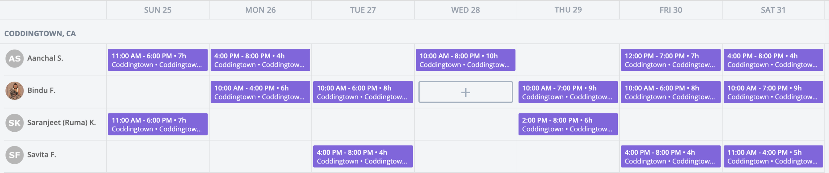Click the Bindu F. employee name
The image size is (829, 173).
(x=41, y=90)
